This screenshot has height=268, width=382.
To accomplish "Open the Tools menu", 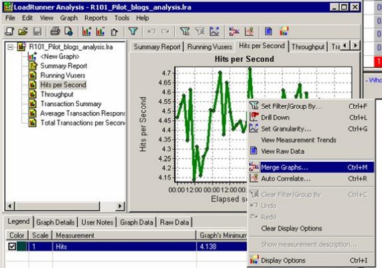I will click(x=122, y=18).
